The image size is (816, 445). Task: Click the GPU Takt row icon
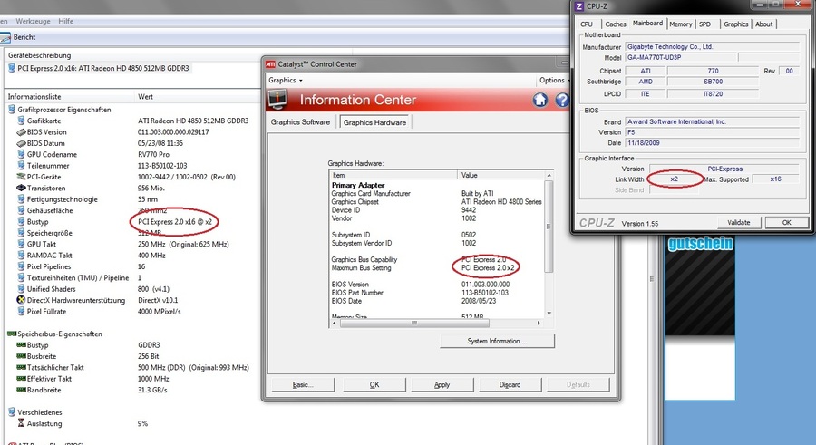pyautogui.click(x=21, y=244)
